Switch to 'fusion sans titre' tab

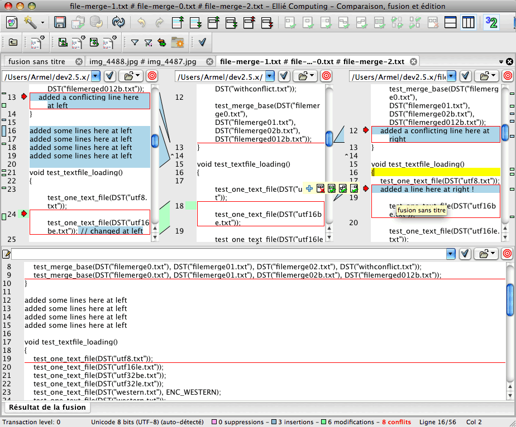(36, 61)
